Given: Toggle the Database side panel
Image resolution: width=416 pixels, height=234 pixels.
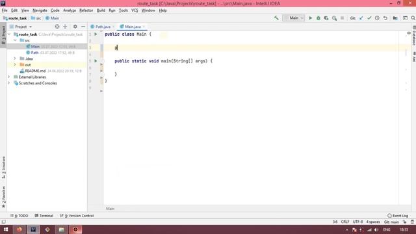Looking at the screenshot, I should (x=413, y=35).
